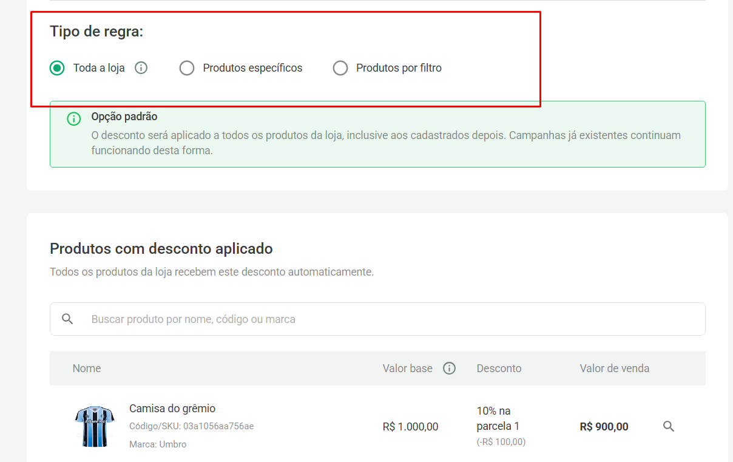Select the Toda a loja radio option
This screenshot has width=733, height=462.
[x=57, y=68]
